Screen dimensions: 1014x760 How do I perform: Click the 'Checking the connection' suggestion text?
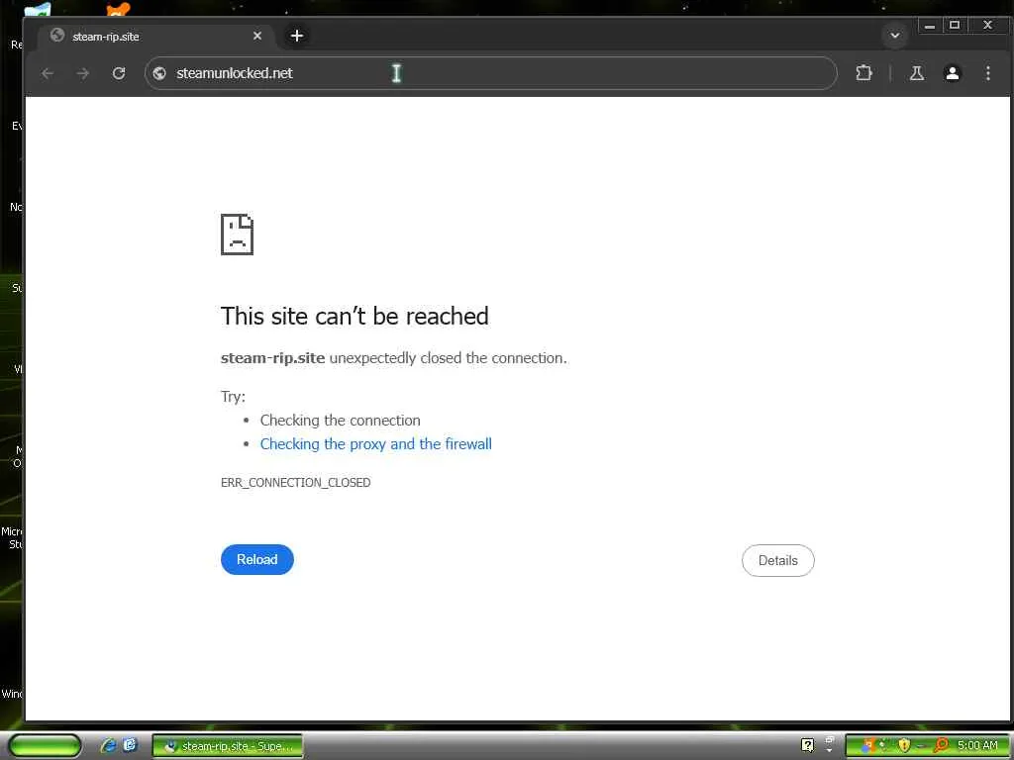point(341,420)
